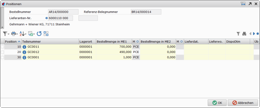
Task: Click the blue refresh arrow icon
Action: click(x=39, y=34)
